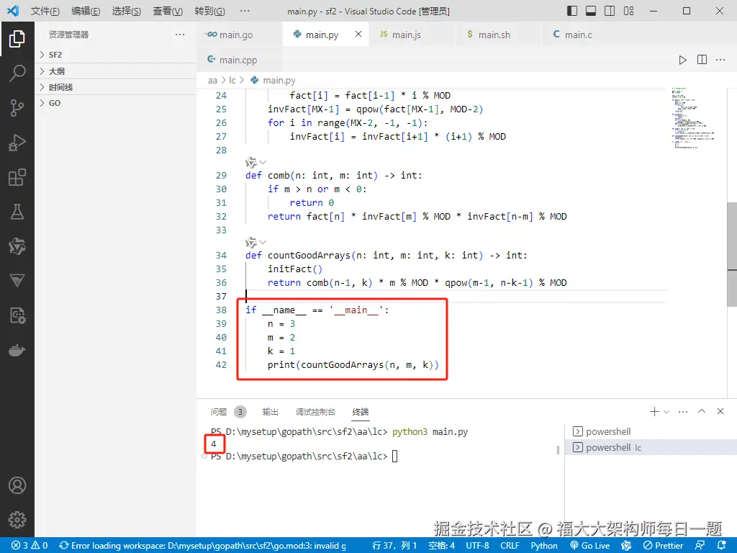The image size is (737, 553).
Task: Expand the GO section in Explorer
Action: [x=116, y=103]
